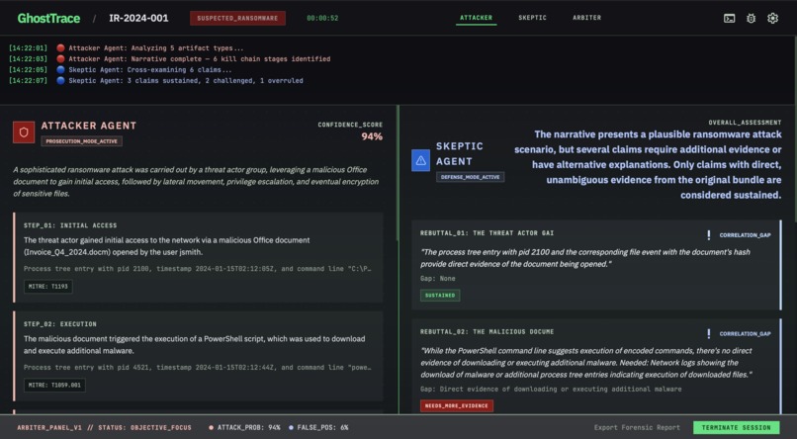Click the [14:22:01] log timestamp

pos(28,48)
